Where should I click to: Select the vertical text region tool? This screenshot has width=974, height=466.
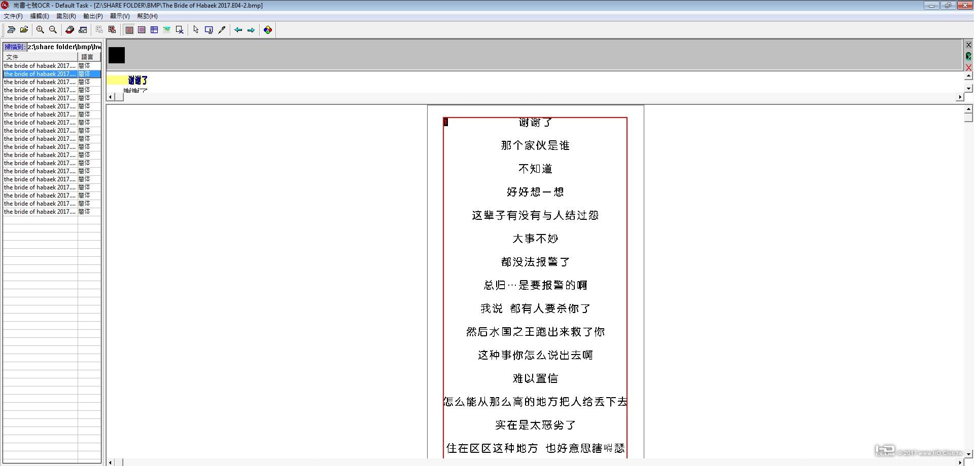[142, 30]
